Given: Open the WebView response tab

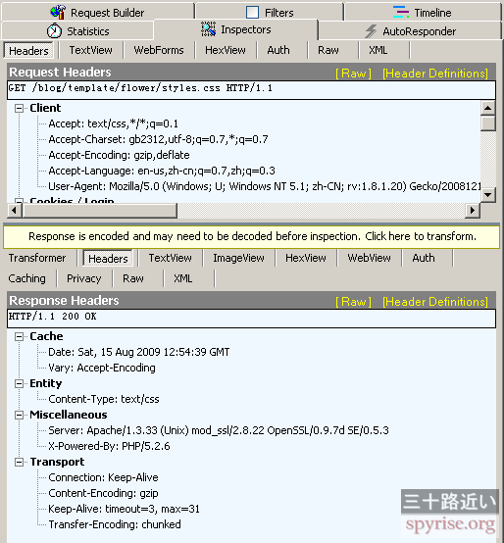Looking at the screenshot, I should 369,258.
